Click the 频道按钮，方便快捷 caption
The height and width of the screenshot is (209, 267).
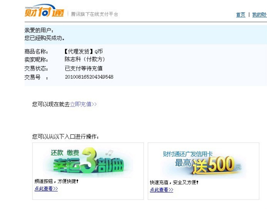(57, 181)
